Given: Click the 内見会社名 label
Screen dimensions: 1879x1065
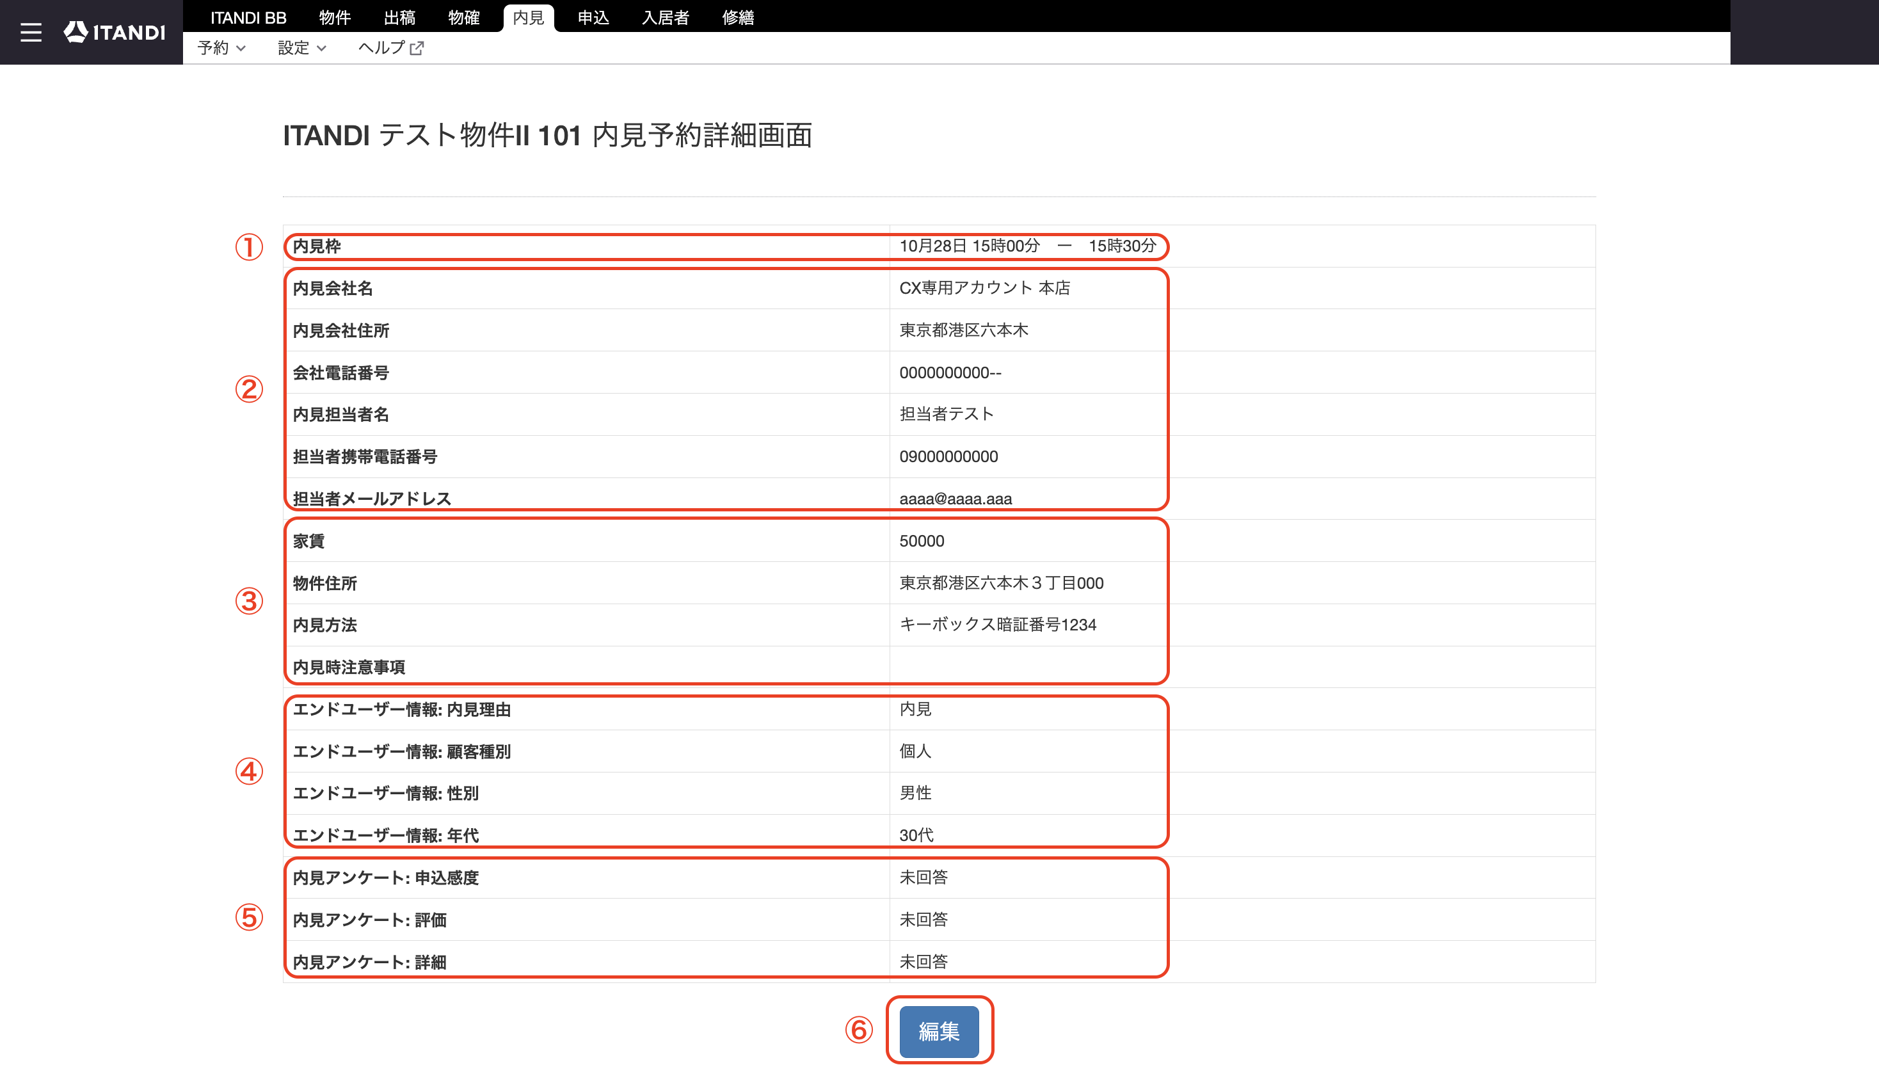Looking at the screenshot, I should click(x=333, y=288).
